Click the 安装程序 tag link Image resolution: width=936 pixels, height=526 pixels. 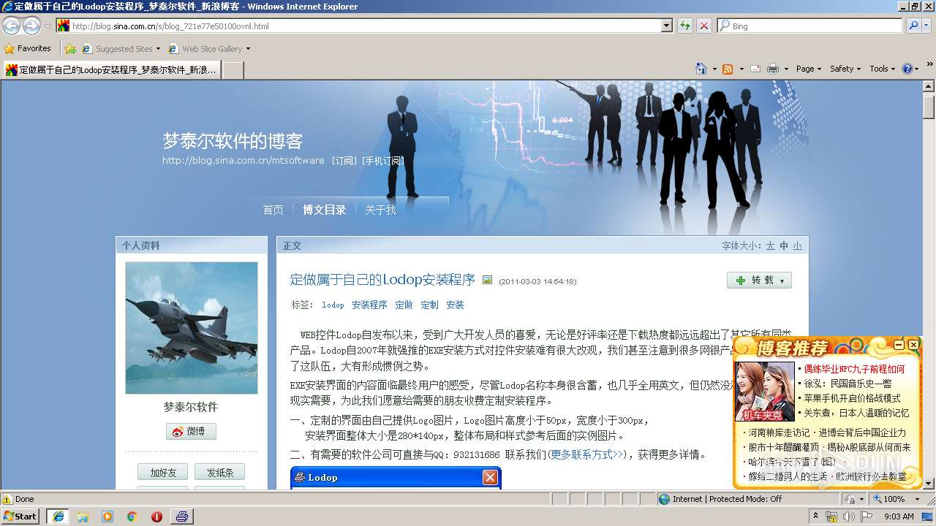click(x=369, y=305)
